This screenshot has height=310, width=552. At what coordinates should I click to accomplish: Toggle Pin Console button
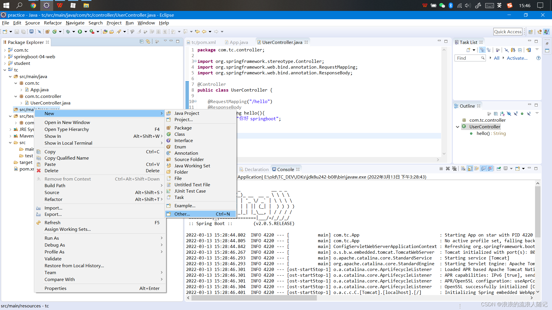[499, 169]
